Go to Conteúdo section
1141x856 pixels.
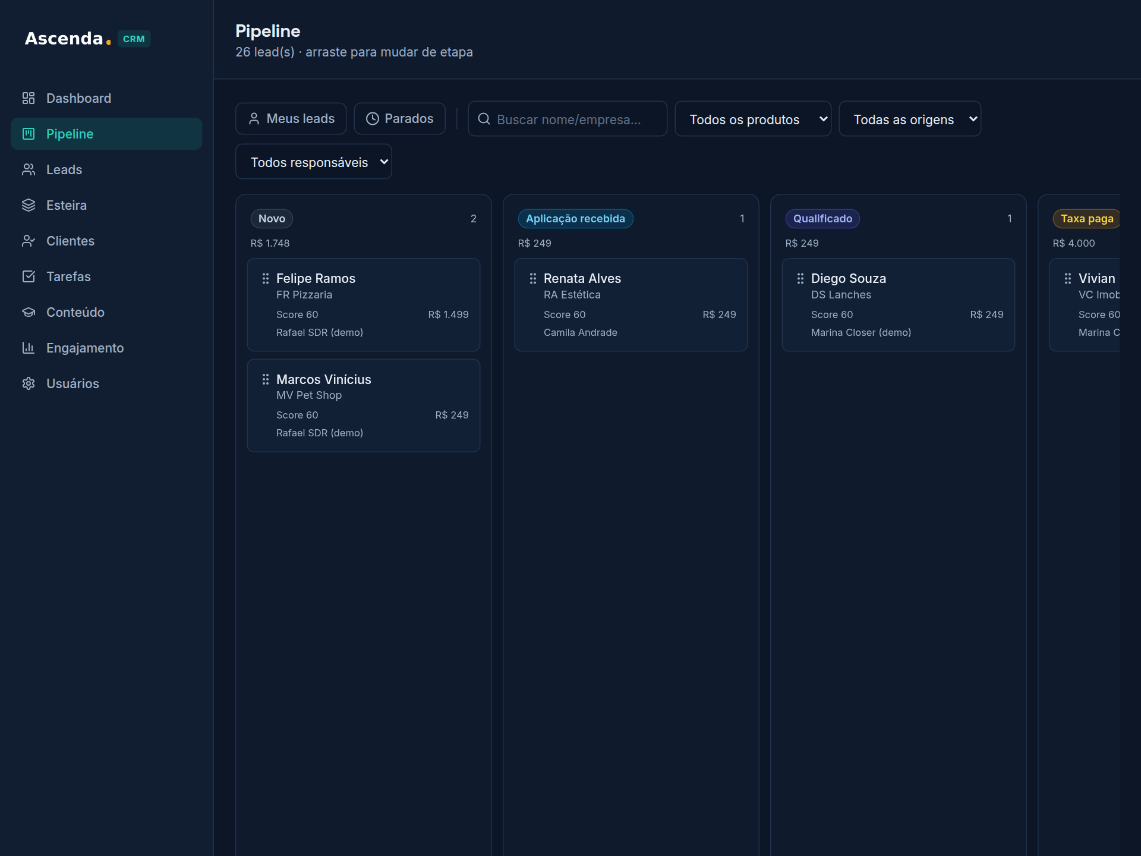point(106,312)
